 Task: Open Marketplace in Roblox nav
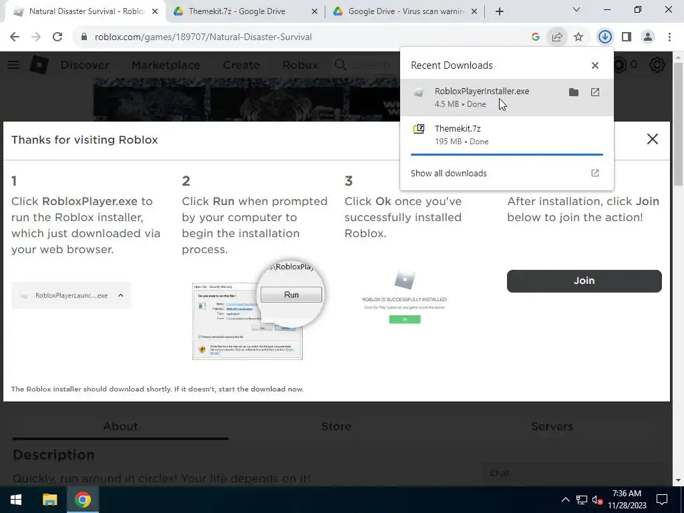pyautogui.click(x=166, y=65)
